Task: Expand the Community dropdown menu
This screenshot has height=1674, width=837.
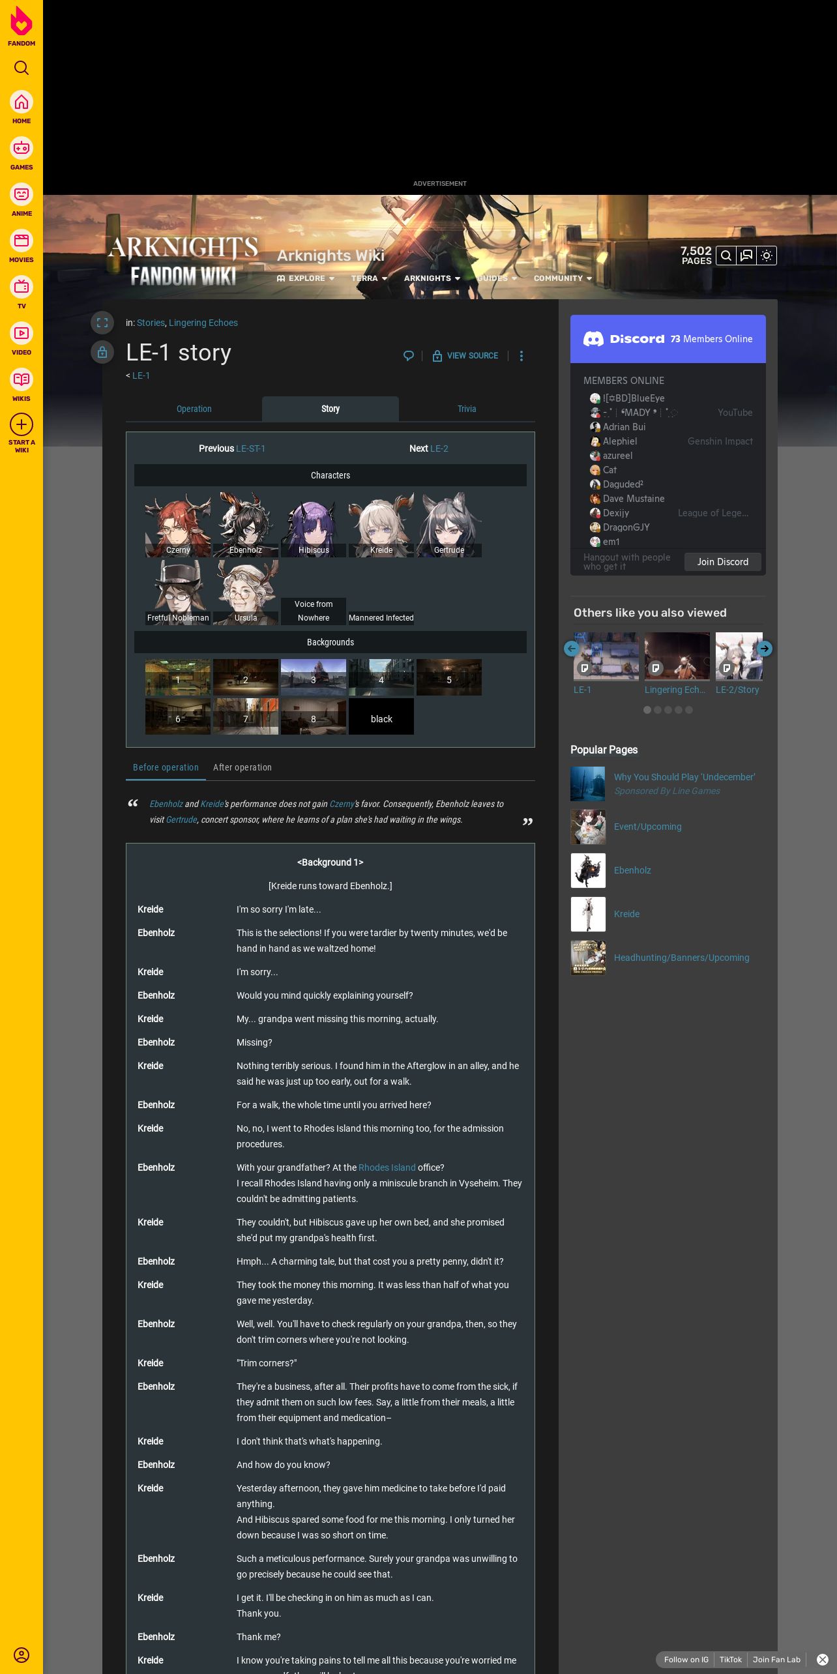Action: 563,278
